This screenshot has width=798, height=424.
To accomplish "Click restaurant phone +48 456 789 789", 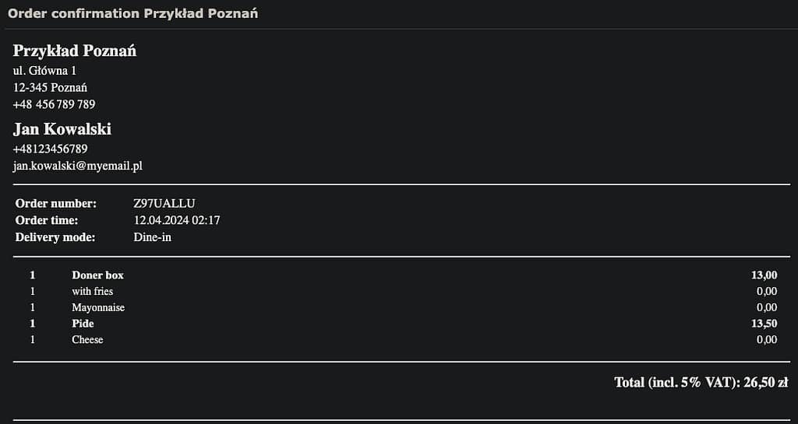I will click(55, 104).
